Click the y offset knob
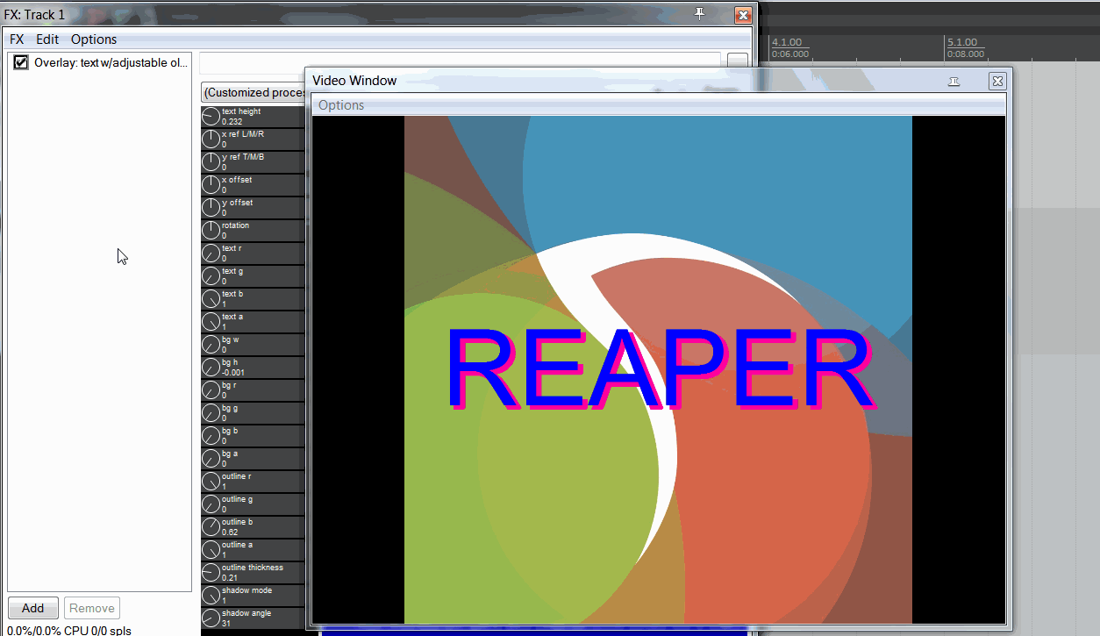The height and width of the screenshot is (636, 1100). 211,207
